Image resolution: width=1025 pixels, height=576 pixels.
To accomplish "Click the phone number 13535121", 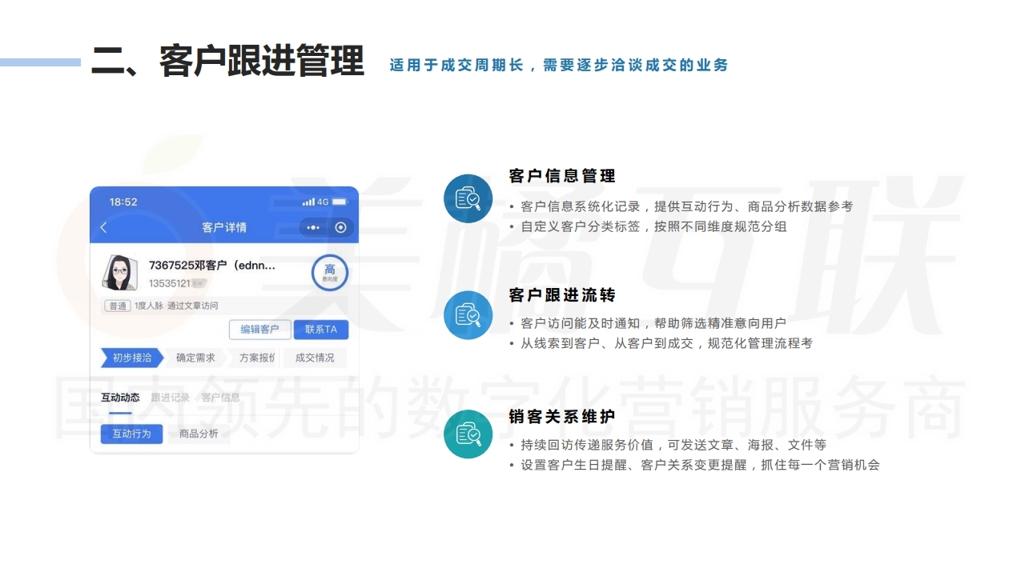I will (x=170, y=283).
